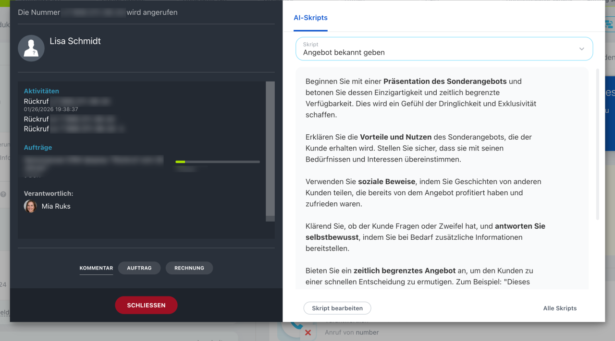The height and width of the screenshot is (341, 615).
Task: Click the 'soziale Beweise' bold text
Action: point(387,182)
